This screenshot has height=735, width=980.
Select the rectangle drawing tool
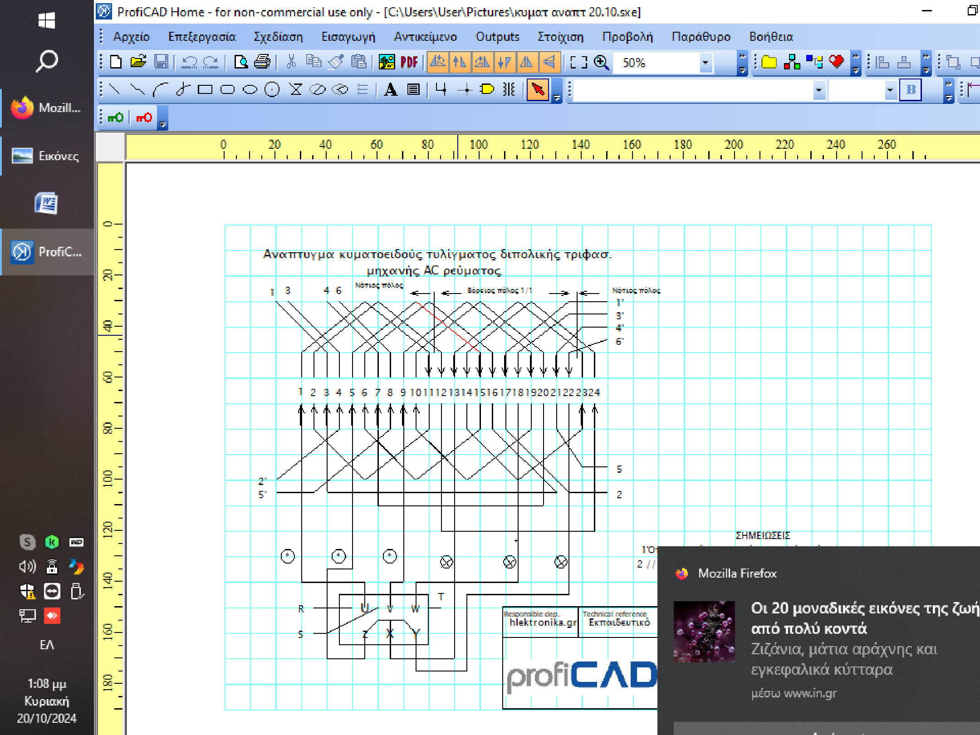205,89
